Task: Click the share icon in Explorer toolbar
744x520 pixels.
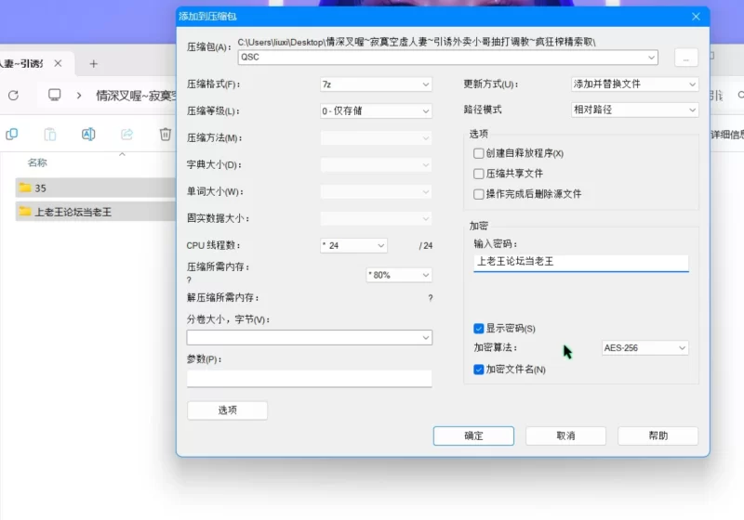Action: tap(126, 135)
